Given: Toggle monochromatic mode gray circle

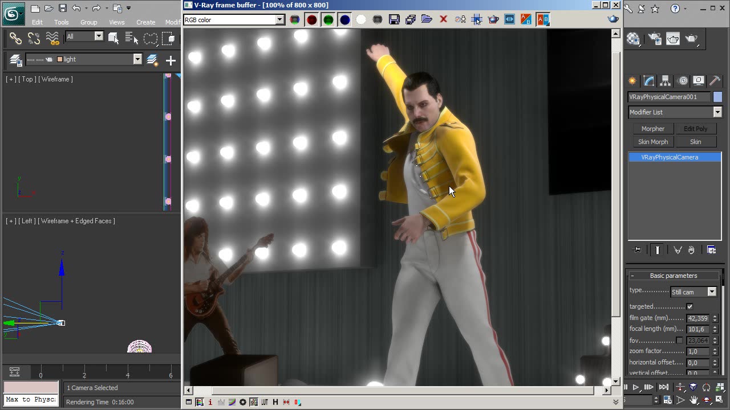Looking at the screenshot, I should [378, 20].
